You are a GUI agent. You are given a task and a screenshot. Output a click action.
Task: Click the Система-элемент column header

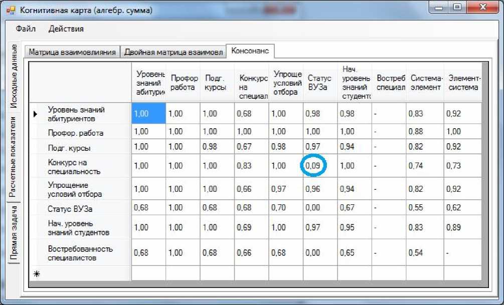click(426, 82)
